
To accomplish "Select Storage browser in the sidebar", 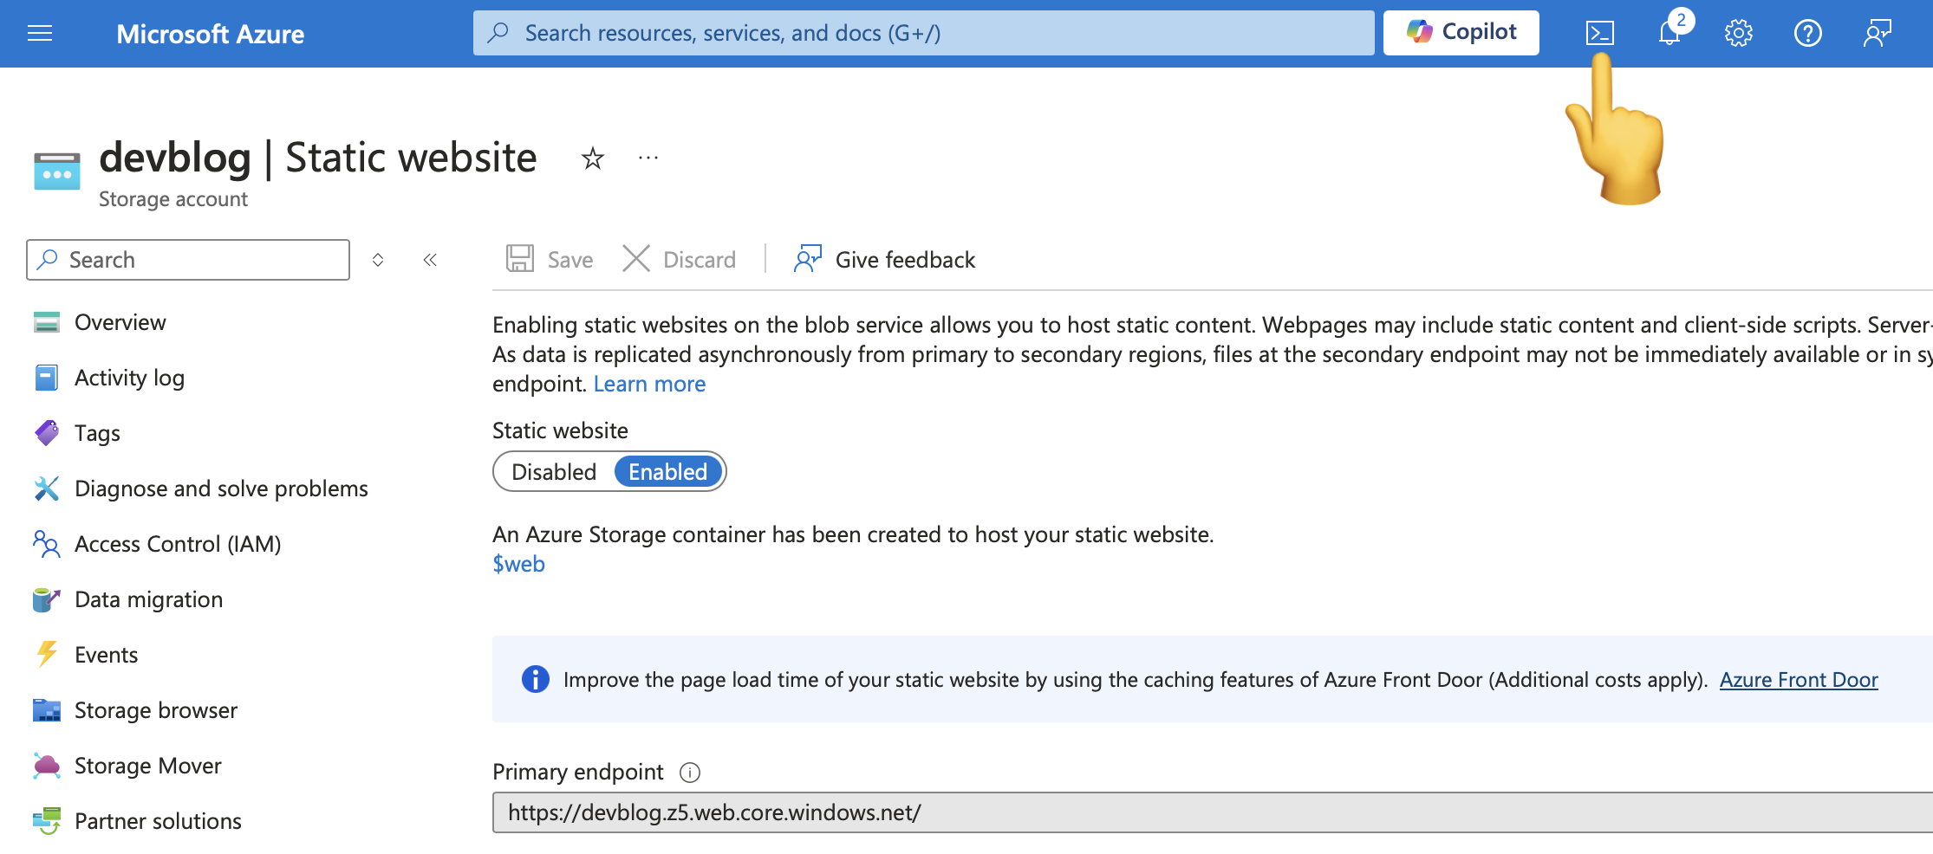I will click(x=156, y=709).
